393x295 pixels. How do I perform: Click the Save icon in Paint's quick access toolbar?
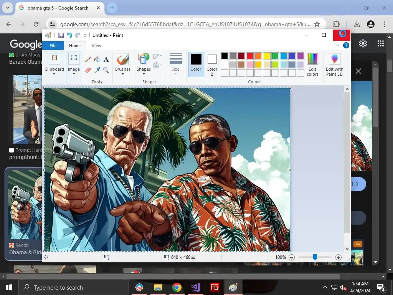pyautogui.click(x=61, y=35)
